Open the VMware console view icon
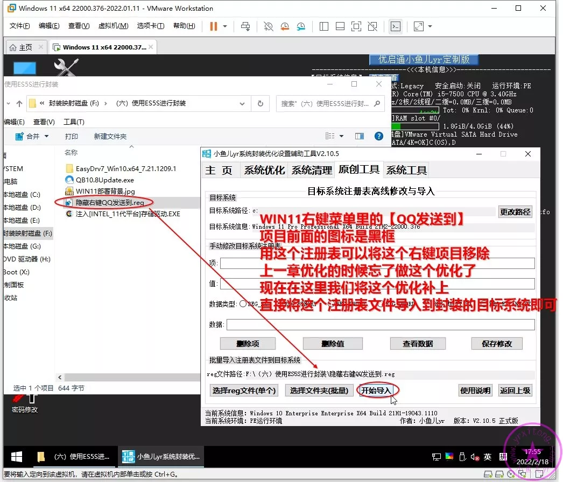 tap(395, 26)
